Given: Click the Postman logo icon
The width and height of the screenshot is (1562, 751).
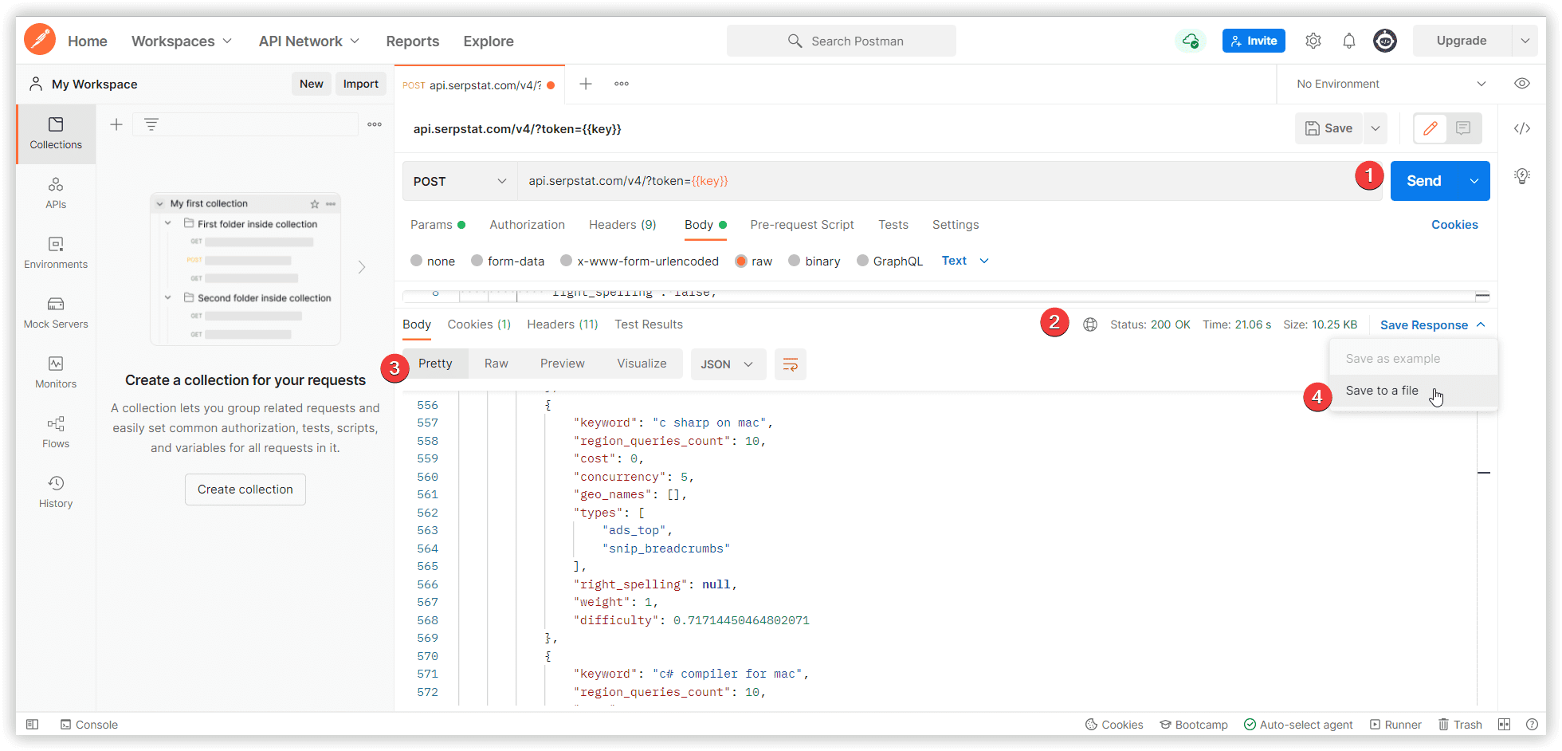Looking at the screenshot, I should [40, 40].
